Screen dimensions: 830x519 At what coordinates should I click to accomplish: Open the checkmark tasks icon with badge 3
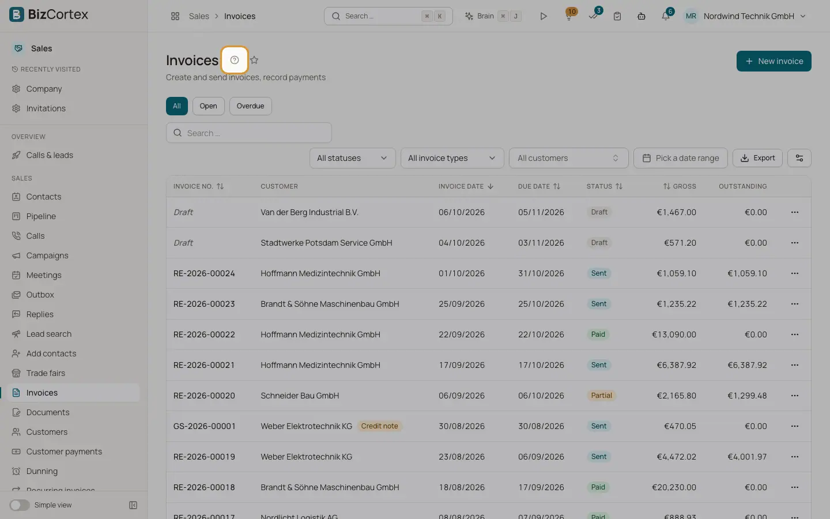pyautogui.click(x=594, y=16)
